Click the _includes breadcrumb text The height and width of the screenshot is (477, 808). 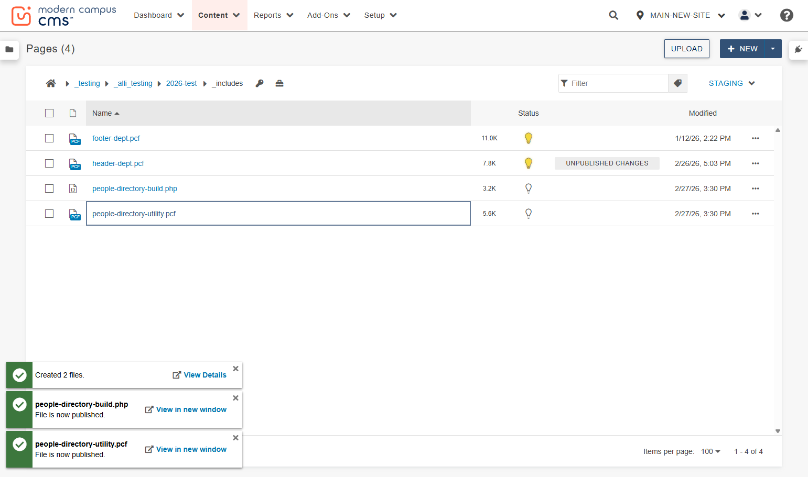click(x=228, y=83)
